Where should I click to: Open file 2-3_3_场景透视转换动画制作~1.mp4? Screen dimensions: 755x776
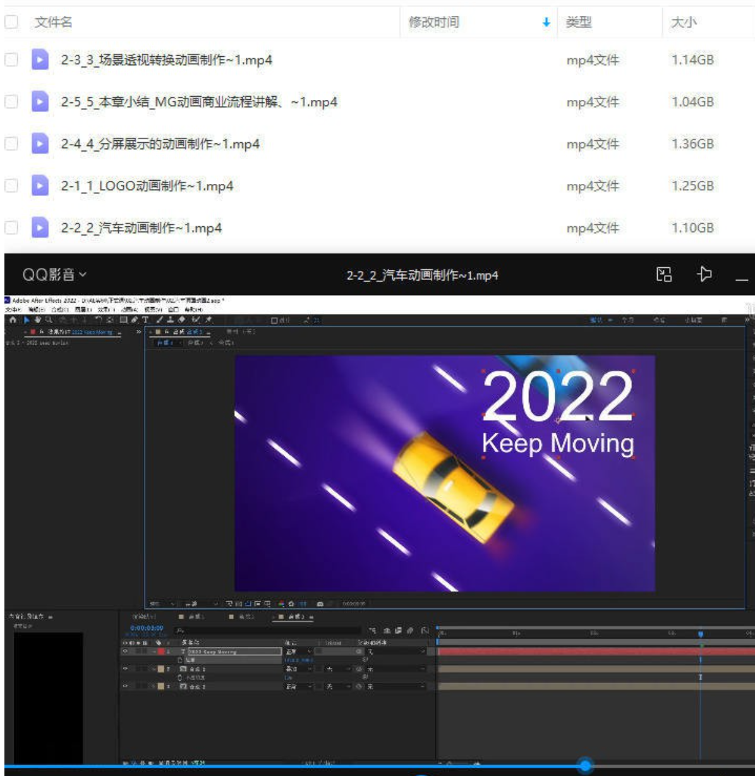click(x=166, y=60)
